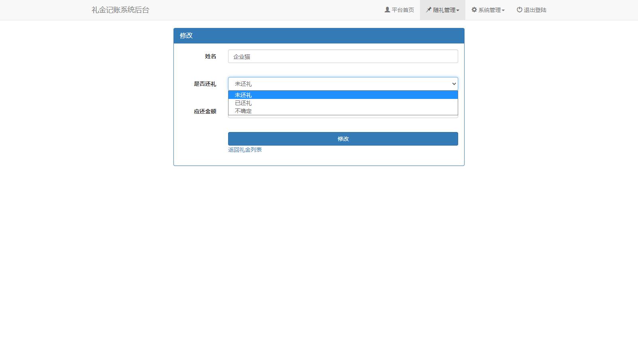Image resolution: width=638 pixels, height=359 pixels.
Task: Click the pushpin icon beside 随礼管理
Action: (x=429, y=10)
